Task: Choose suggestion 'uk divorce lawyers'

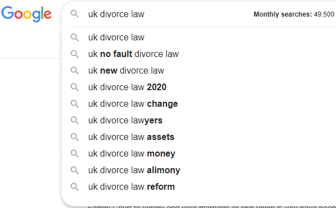Action: pyautogui.click(x=198, y=121)
